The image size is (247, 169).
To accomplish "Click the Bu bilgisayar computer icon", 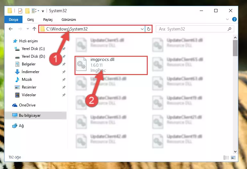I will tap(15, 115).
